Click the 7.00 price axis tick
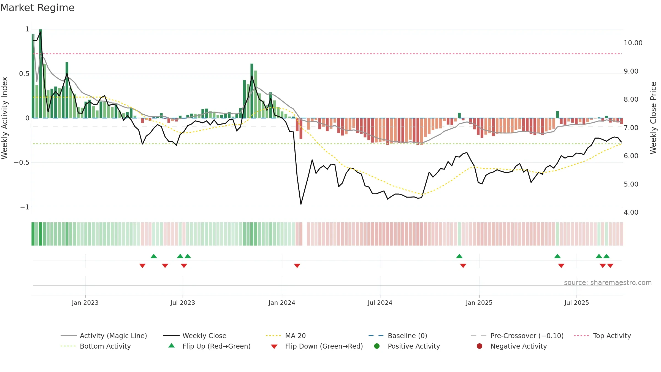The height and width of the screenshot is (372, 661). click(x=631, y=128)
